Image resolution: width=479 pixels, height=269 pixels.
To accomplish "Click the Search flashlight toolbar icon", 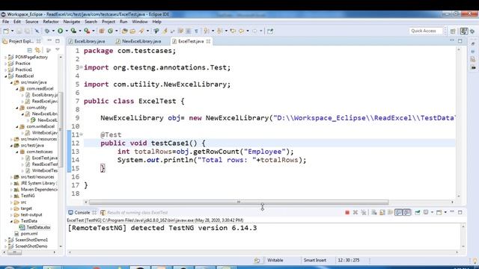I will click(141, 31).
